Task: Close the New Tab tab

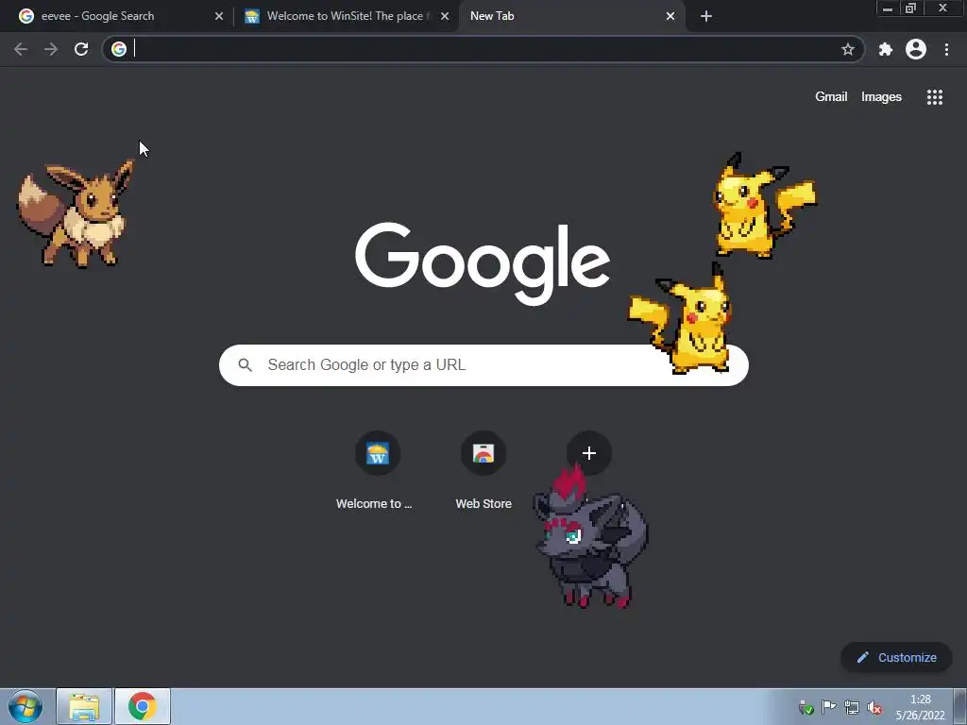Action: pyautogui.click(x=670, y=16)
